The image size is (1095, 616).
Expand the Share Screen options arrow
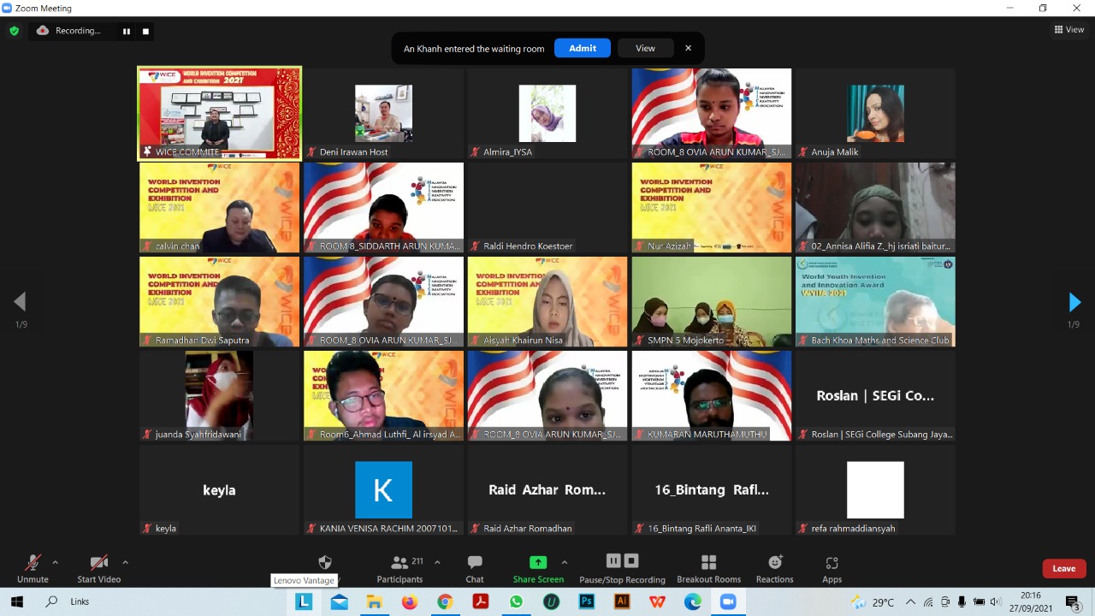pyautogui.click(x=564, y=562)
